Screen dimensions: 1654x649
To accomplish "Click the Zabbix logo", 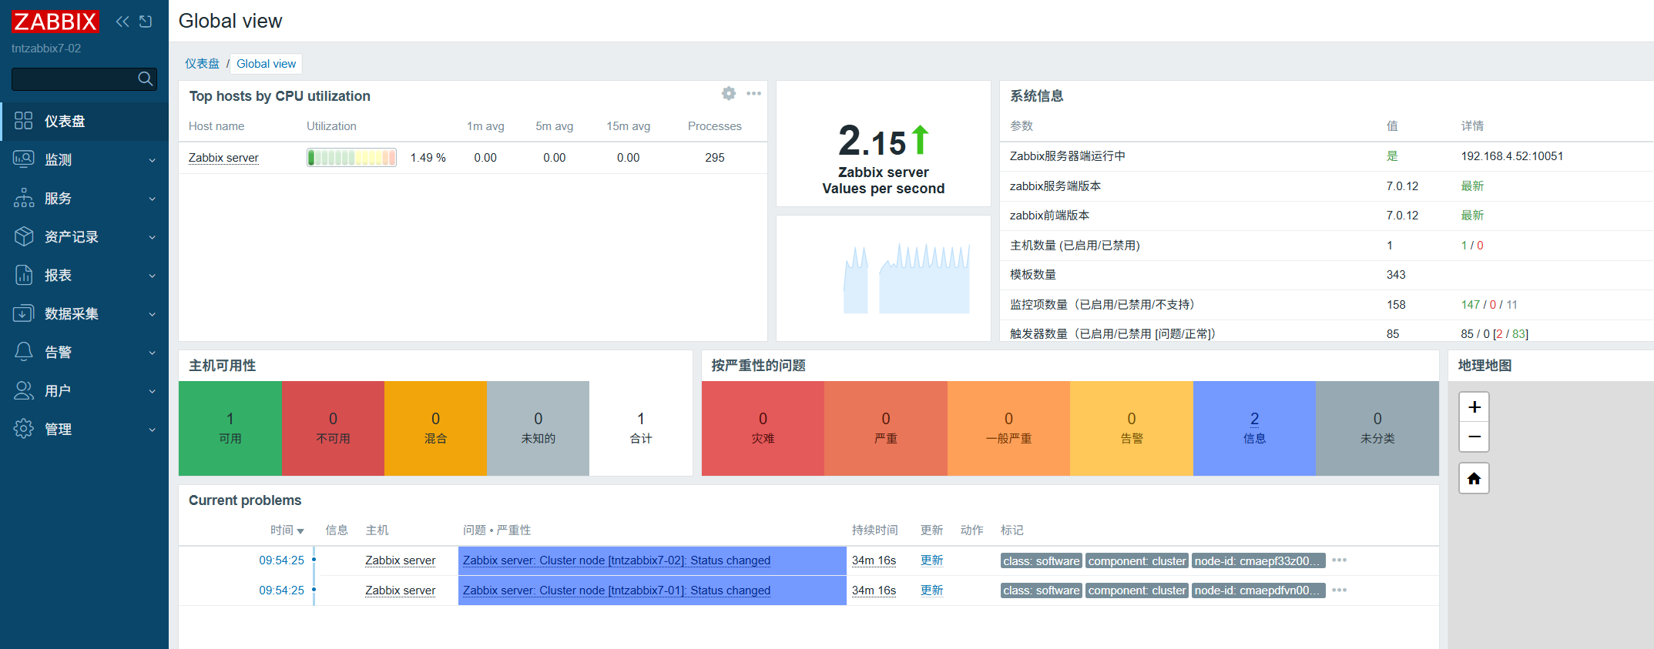I will (x=55, y=22).
